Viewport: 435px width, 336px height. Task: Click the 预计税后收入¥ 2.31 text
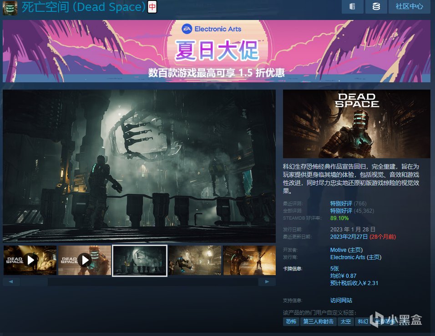[354, 283]
